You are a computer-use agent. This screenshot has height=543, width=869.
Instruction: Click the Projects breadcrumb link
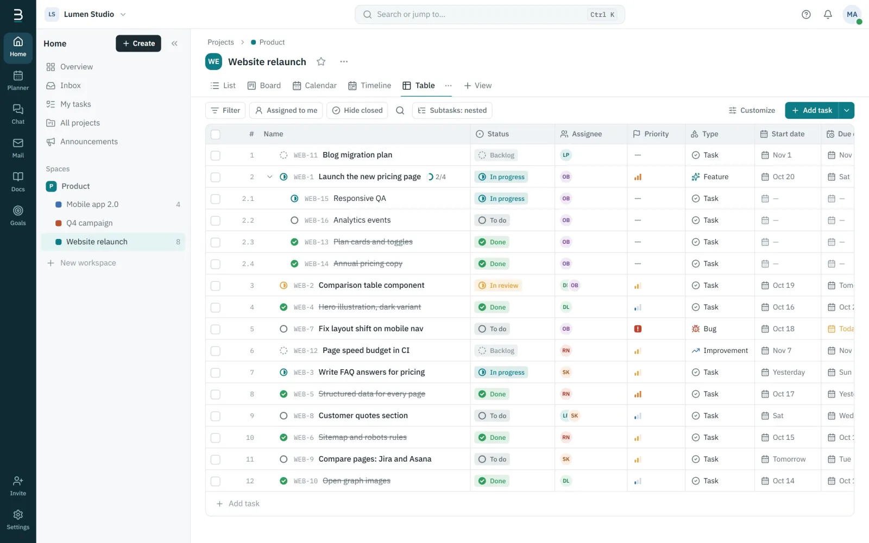pos(221,42)
